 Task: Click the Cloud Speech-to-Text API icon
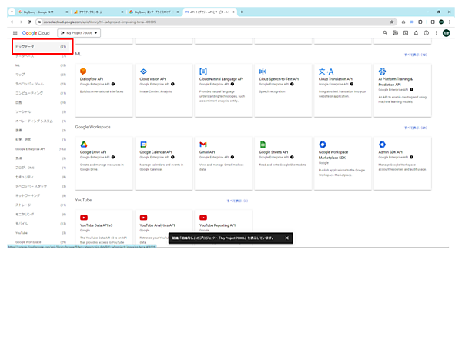point(263,72)
